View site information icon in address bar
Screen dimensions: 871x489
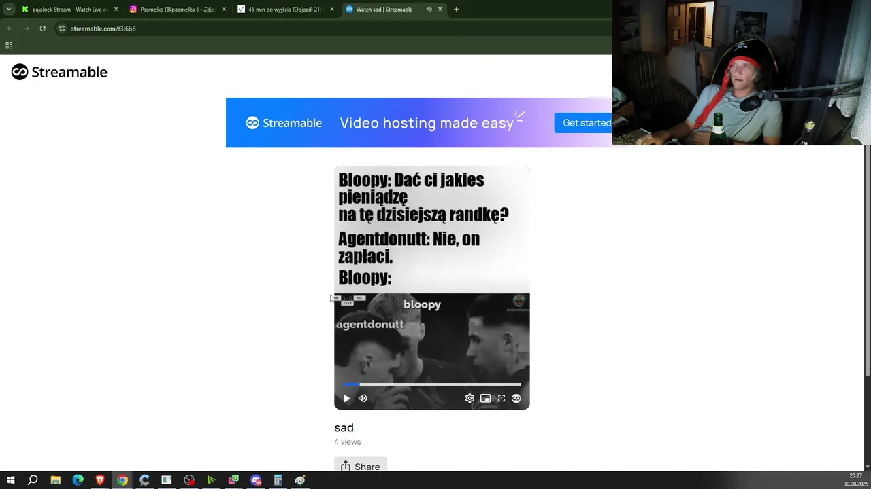(x=62, y=29)
